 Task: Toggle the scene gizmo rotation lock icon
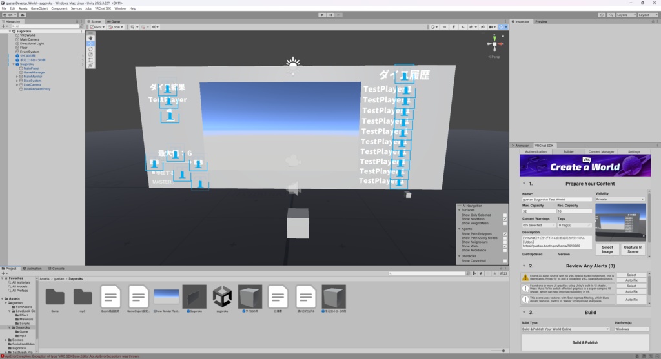tap(503, 36)
